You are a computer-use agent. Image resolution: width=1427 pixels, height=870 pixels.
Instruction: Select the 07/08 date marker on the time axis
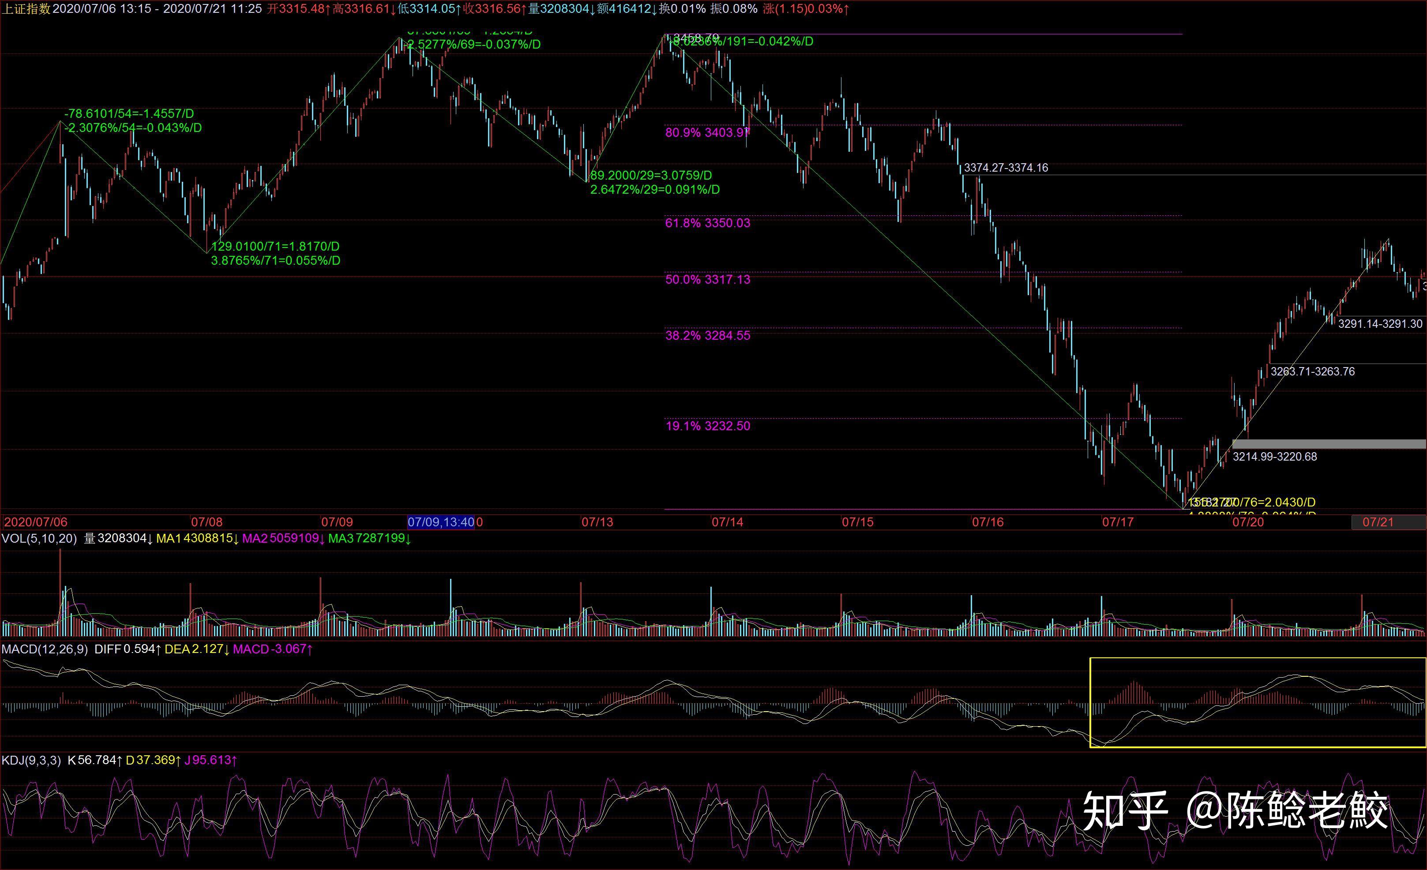(207, 522)
